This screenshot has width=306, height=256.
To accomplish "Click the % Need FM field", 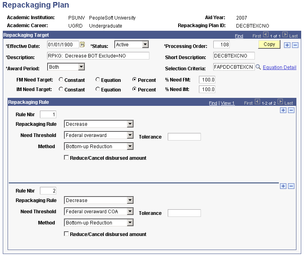I will (x=207, y=79).
